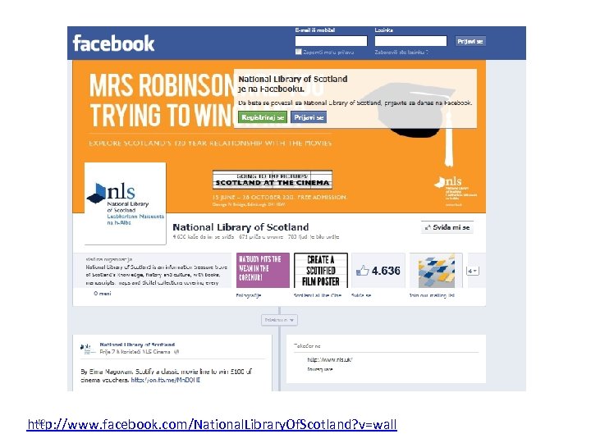Click the Sviđa mi se like button

(447, 227)
